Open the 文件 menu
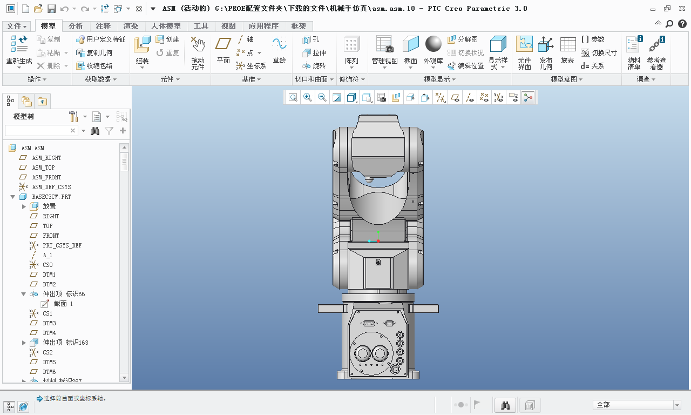691x415 pixels. (17, 26)
